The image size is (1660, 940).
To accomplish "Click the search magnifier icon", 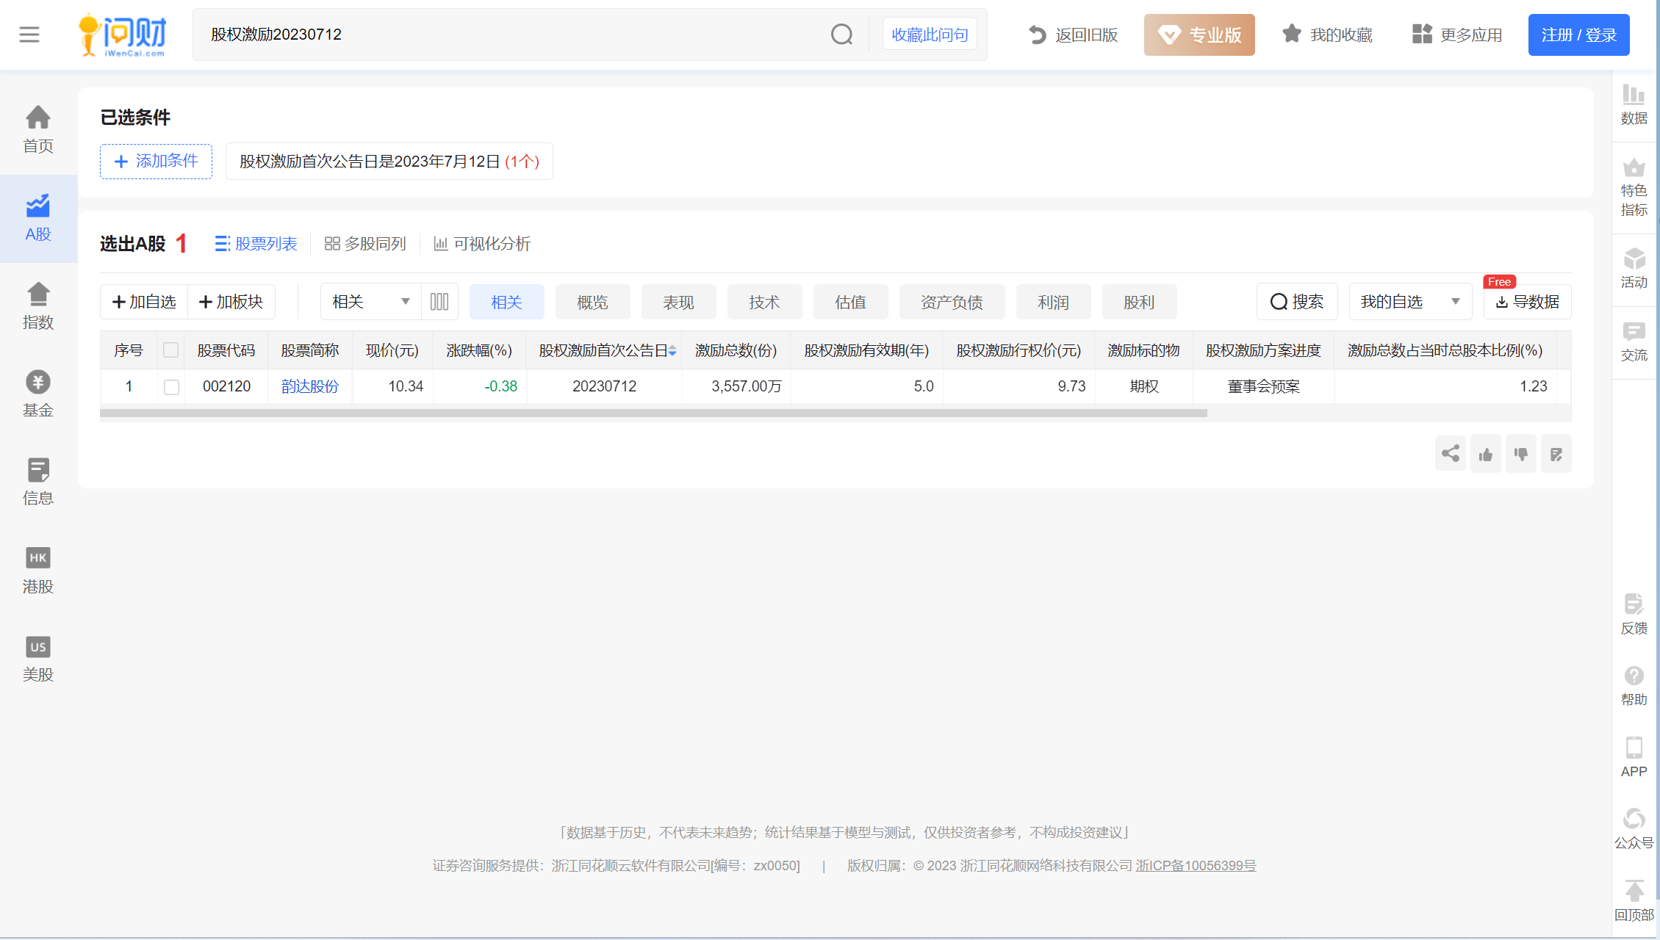I will (x=841, y=35).
